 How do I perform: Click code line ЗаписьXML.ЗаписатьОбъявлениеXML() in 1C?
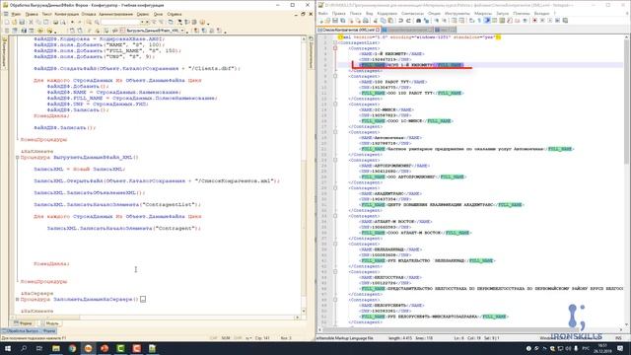pyautogui.click(x=90, y=193)
